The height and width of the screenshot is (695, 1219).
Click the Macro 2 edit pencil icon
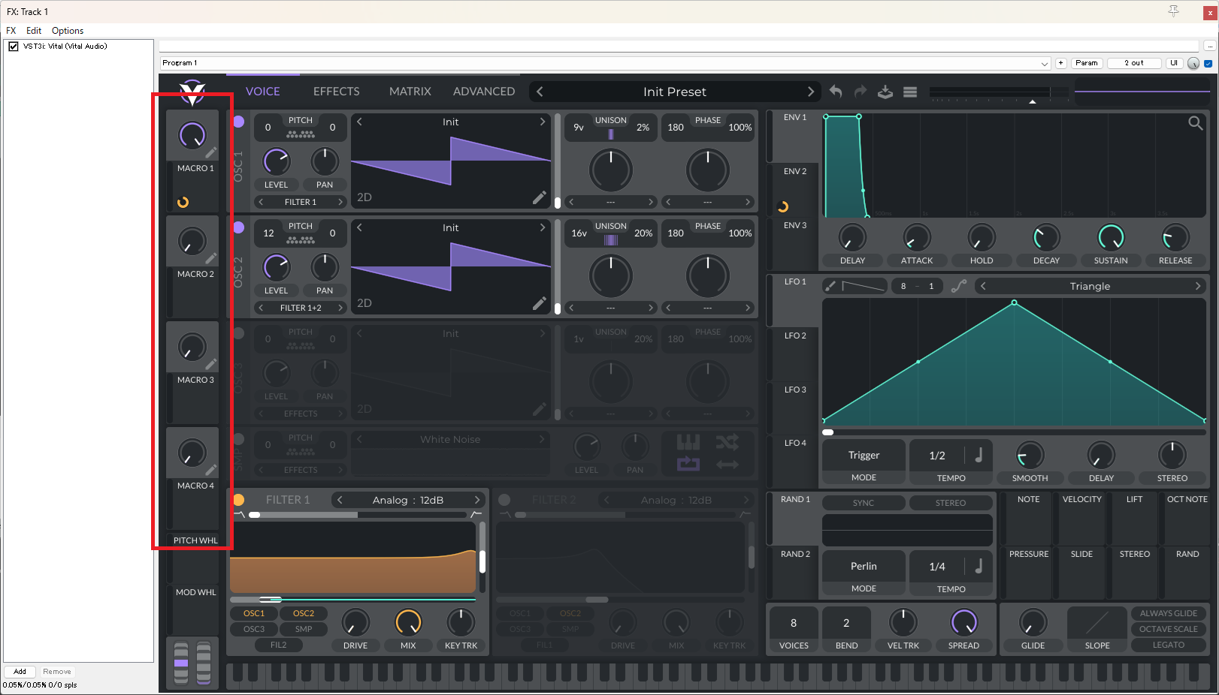coord(211,258)
